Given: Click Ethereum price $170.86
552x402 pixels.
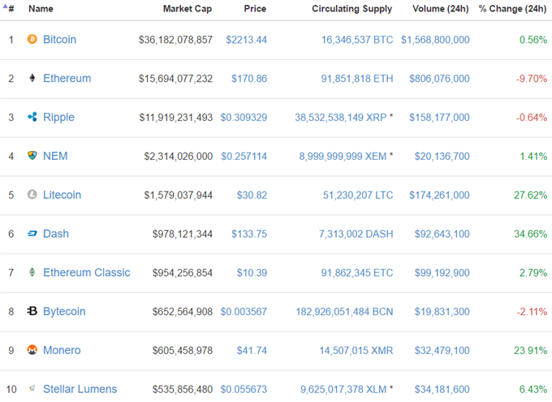Looking at the screenshot, I should pyautogui.click(x=249, y=79).
